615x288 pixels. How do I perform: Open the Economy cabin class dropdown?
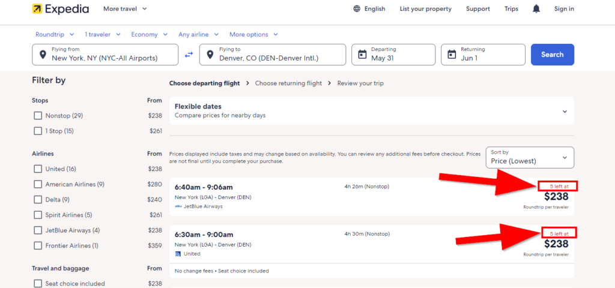point(148,35)
